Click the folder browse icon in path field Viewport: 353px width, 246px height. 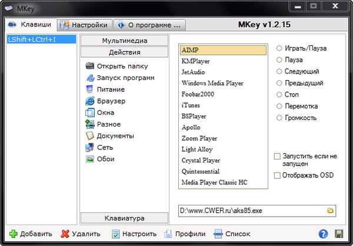(x=330, y=210)
